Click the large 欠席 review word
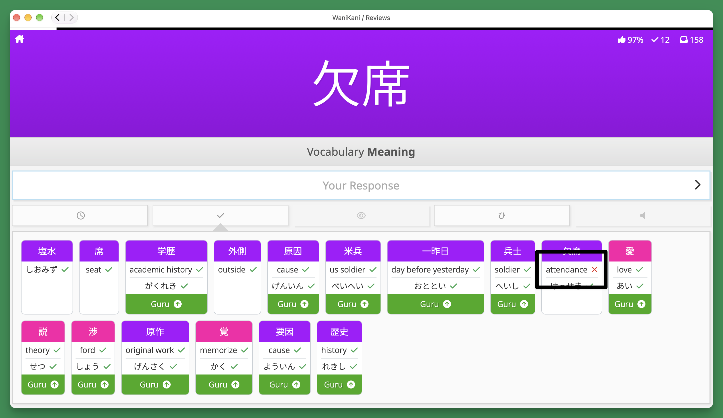Screen dimensions: 723x418 click(x=361, y=84)
